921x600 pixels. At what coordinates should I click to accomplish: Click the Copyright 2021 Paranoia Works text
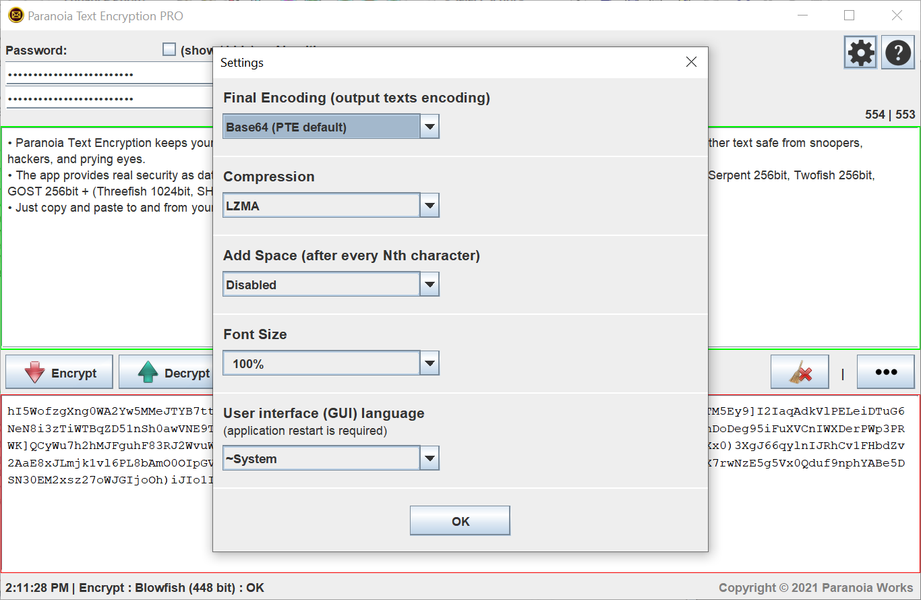(816, 588)
